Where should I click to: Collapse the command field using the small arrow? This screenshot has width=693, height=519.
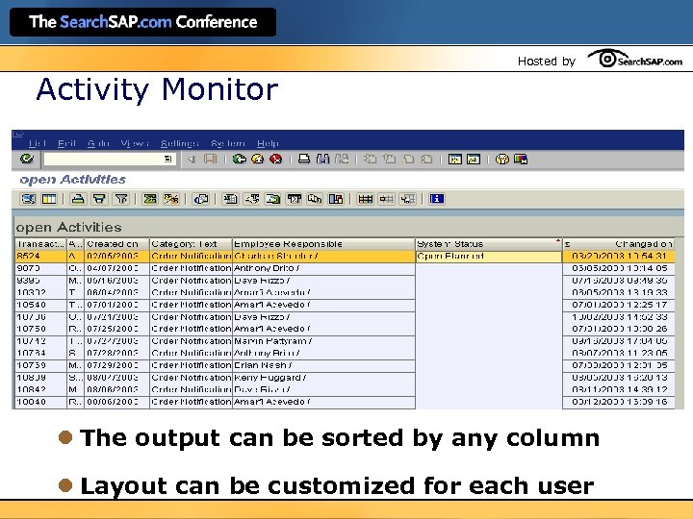click(191, 159)
